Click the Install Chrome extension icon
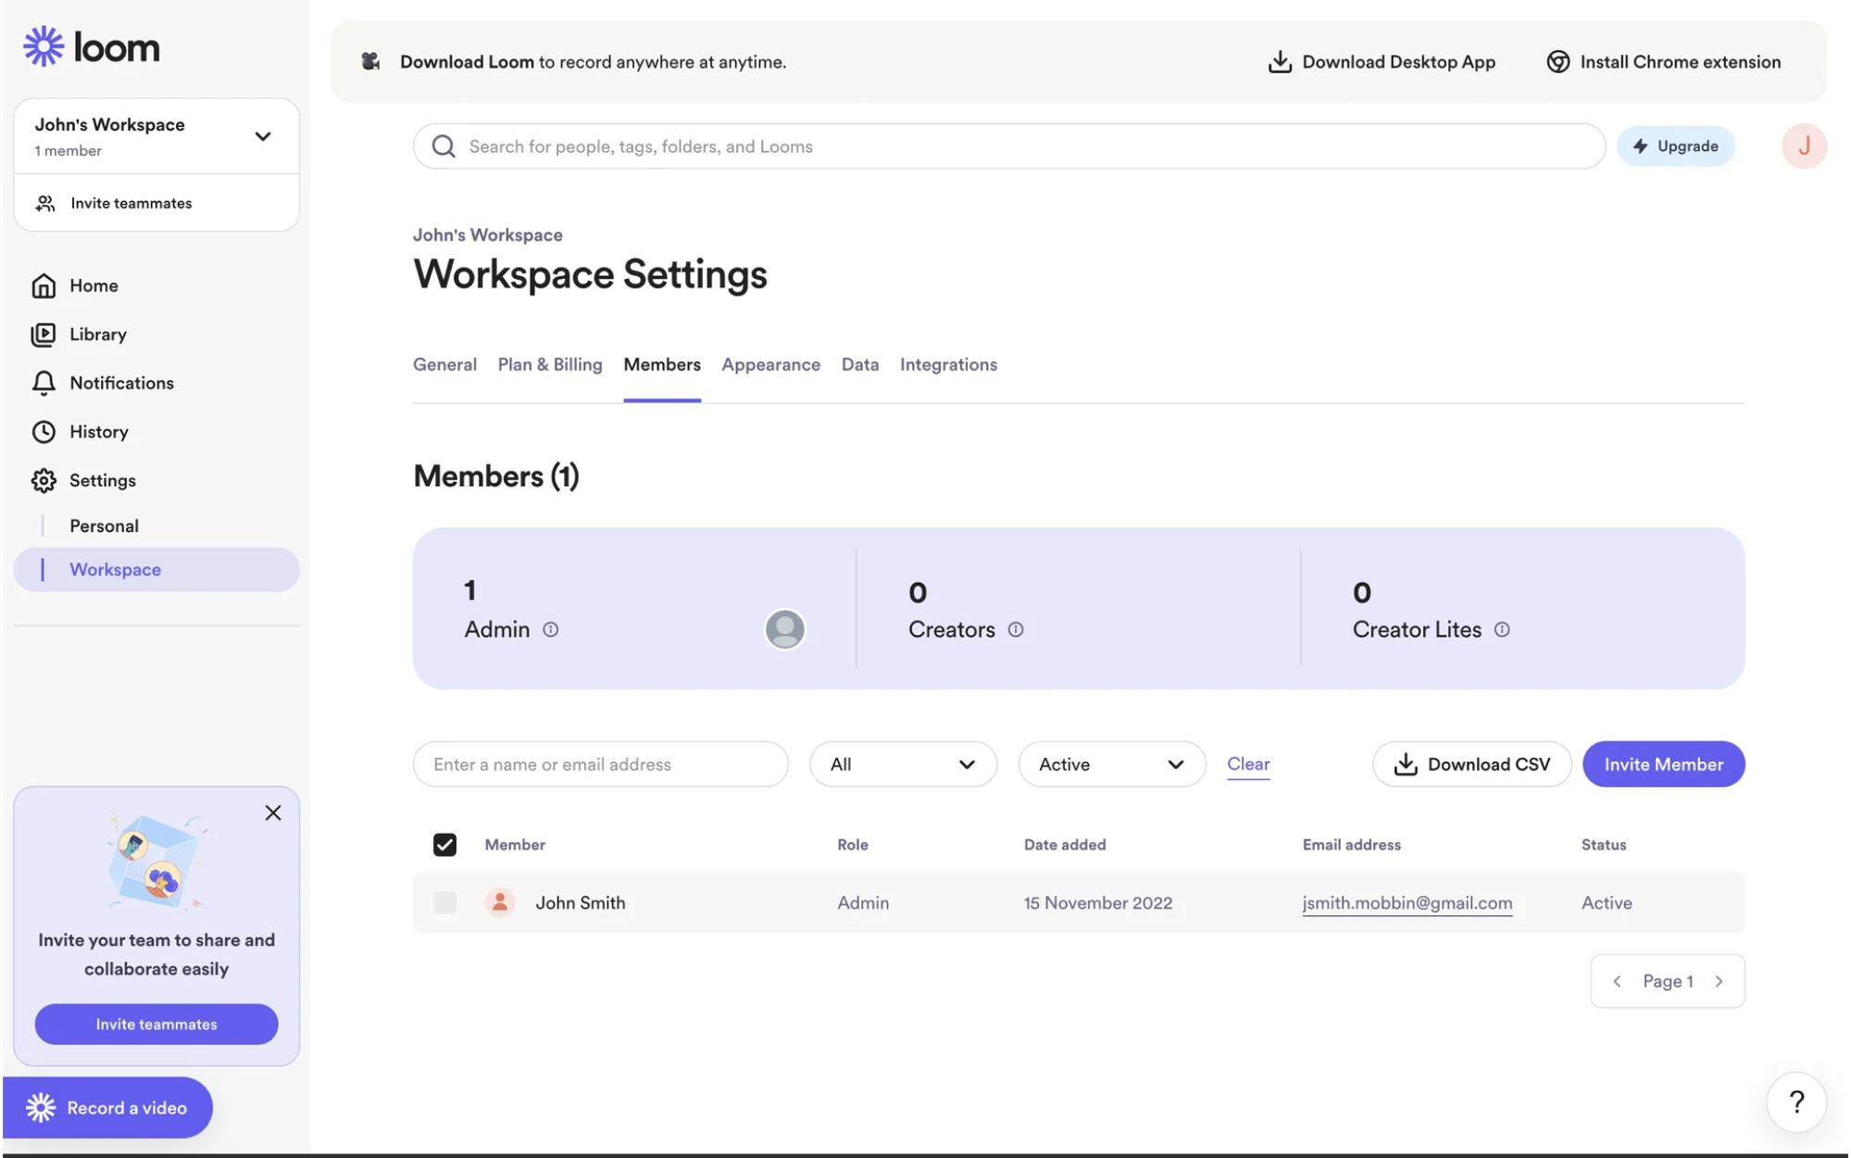The height and width of the screenshot is (1158, 1851). click(x=1557, y=61)
